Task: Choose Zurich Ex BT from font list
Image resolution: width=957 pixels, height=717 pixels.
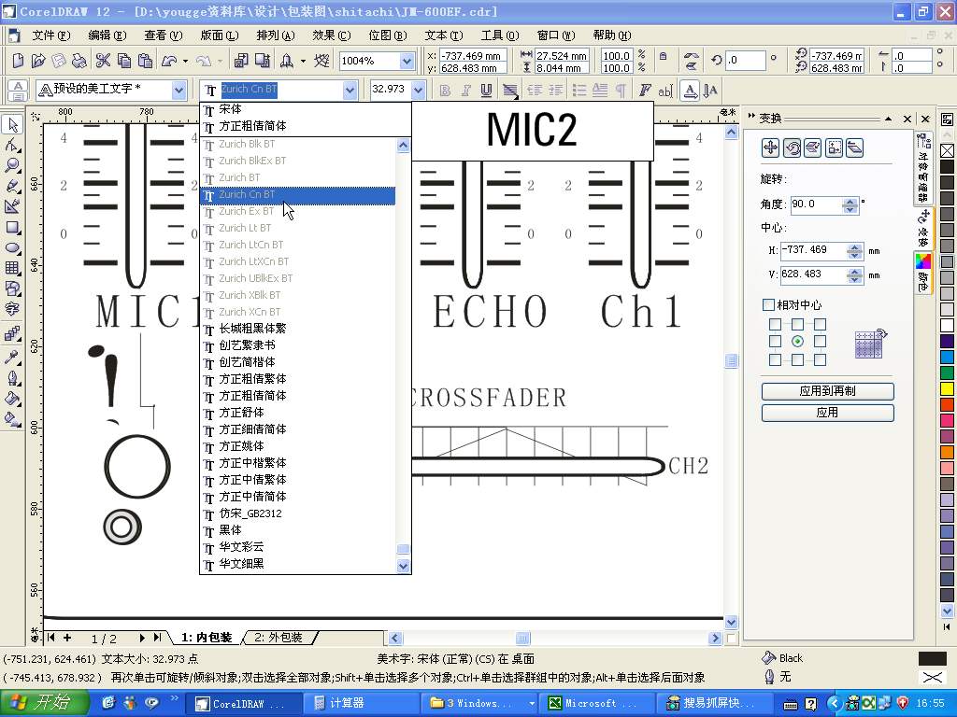Action: pos(298,211)
